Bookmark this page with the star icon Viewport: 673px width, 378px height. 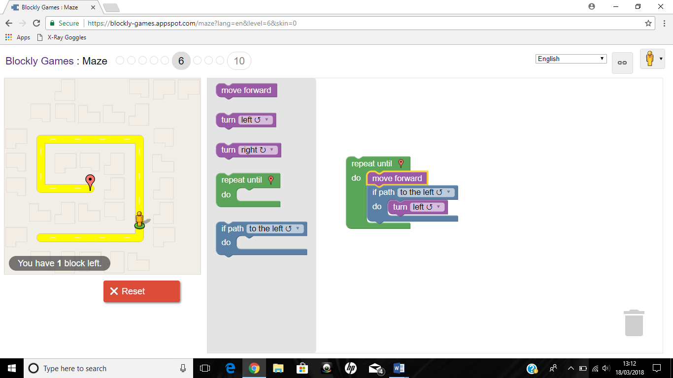click(648, 23)
